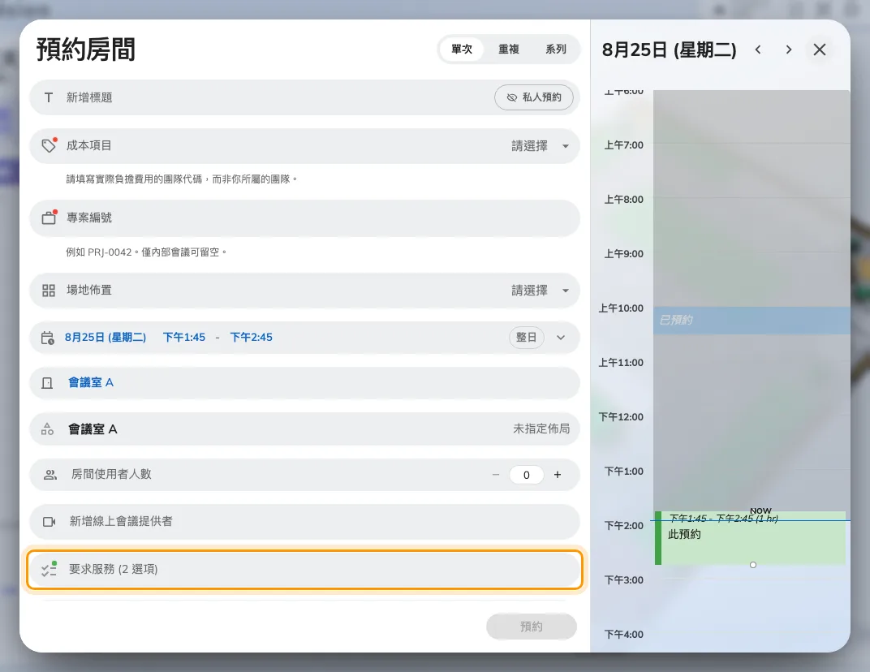870x672 pixels.
Task: Open the 場地佈置 請選擇 dropdown
Action: pyautogui.click(x=540, y=291)
